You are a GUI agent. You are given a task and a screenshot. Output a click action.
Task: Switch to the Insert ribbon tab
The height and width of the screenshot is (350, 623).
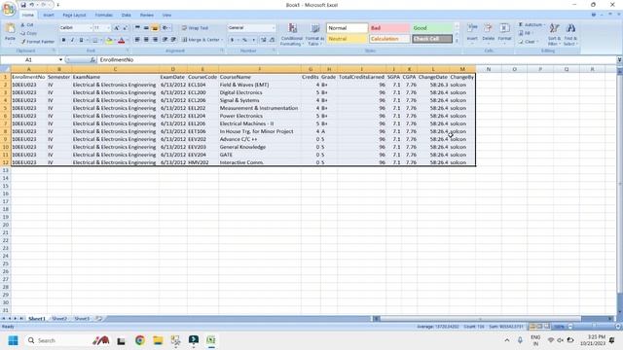coord(49,16)
